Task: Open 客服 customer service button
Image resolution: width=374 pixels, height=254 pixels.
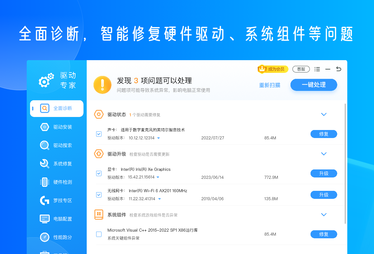Action: (x=301, y=69)
